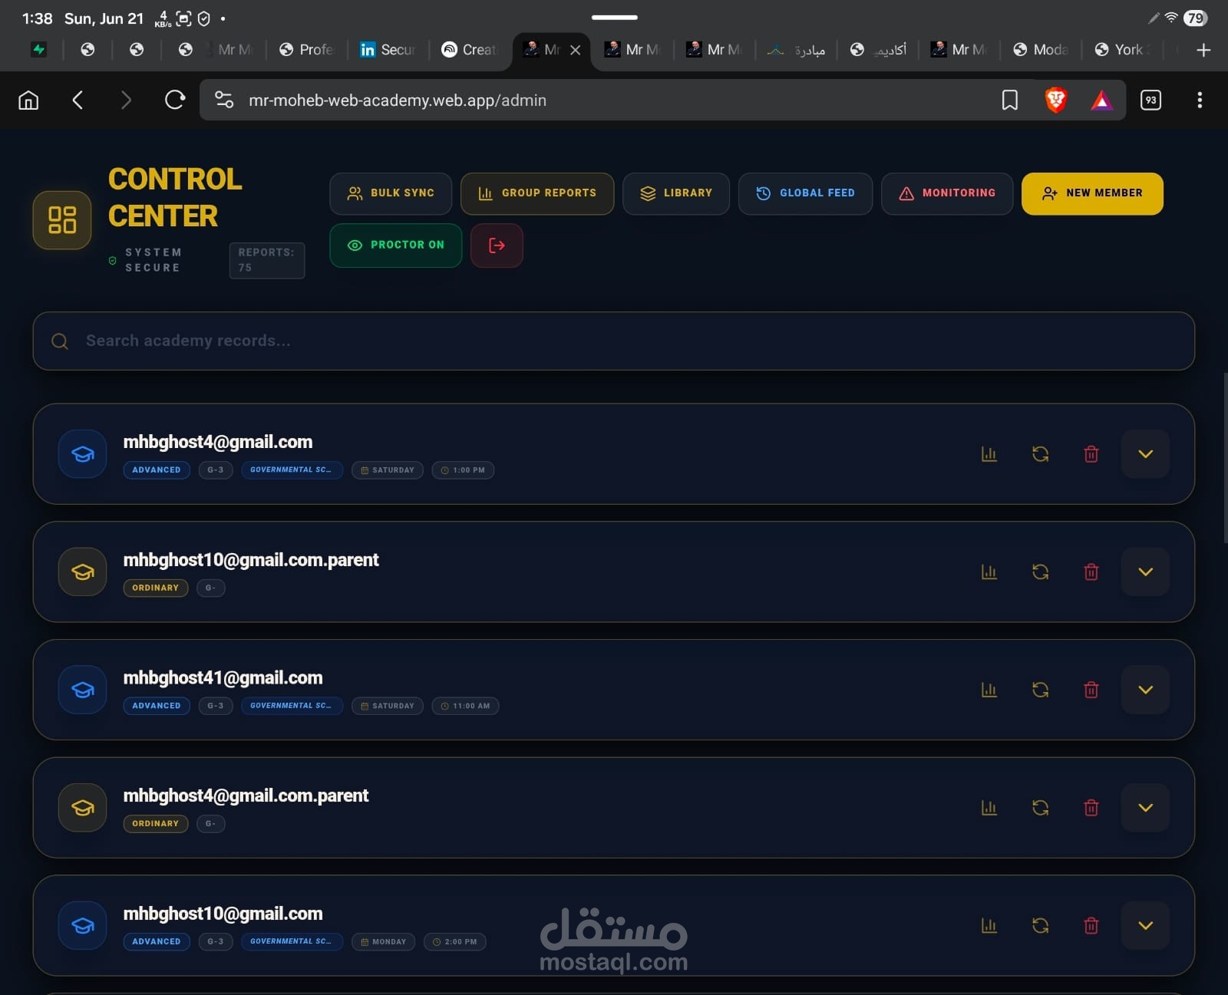Viewport: 1228px width, 995px height.
Task: Open the Library
Action: (676, 193)
